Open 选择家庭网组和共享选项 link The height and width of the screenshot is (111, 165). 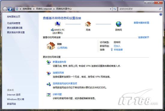[x=65, y=83]
